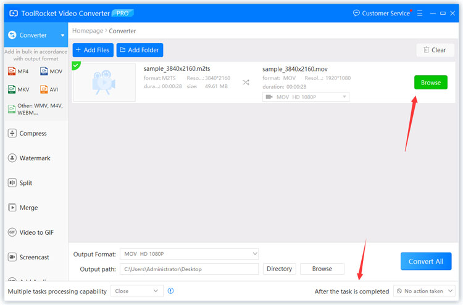
Task: Click the output name sample_3840x2160.mov
Action: click(295, 69)
